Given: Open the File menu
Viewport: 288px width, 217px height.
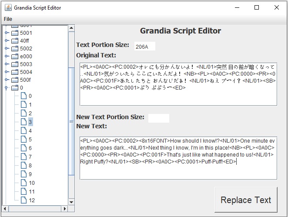Looking at the screenshot, I should click(x=8, y=19).
